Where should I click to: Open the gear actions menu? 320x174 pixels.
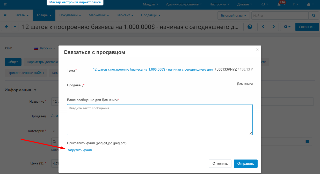coord(287,27)
